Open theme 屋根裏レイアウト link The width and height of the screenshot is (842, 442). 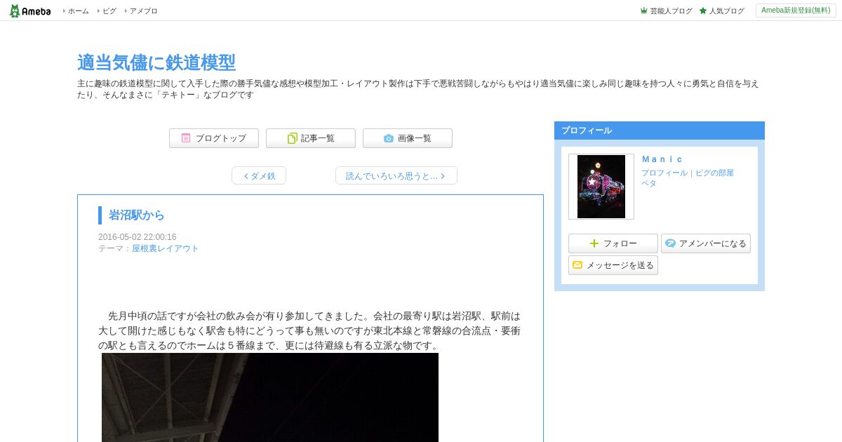[166, 248]
